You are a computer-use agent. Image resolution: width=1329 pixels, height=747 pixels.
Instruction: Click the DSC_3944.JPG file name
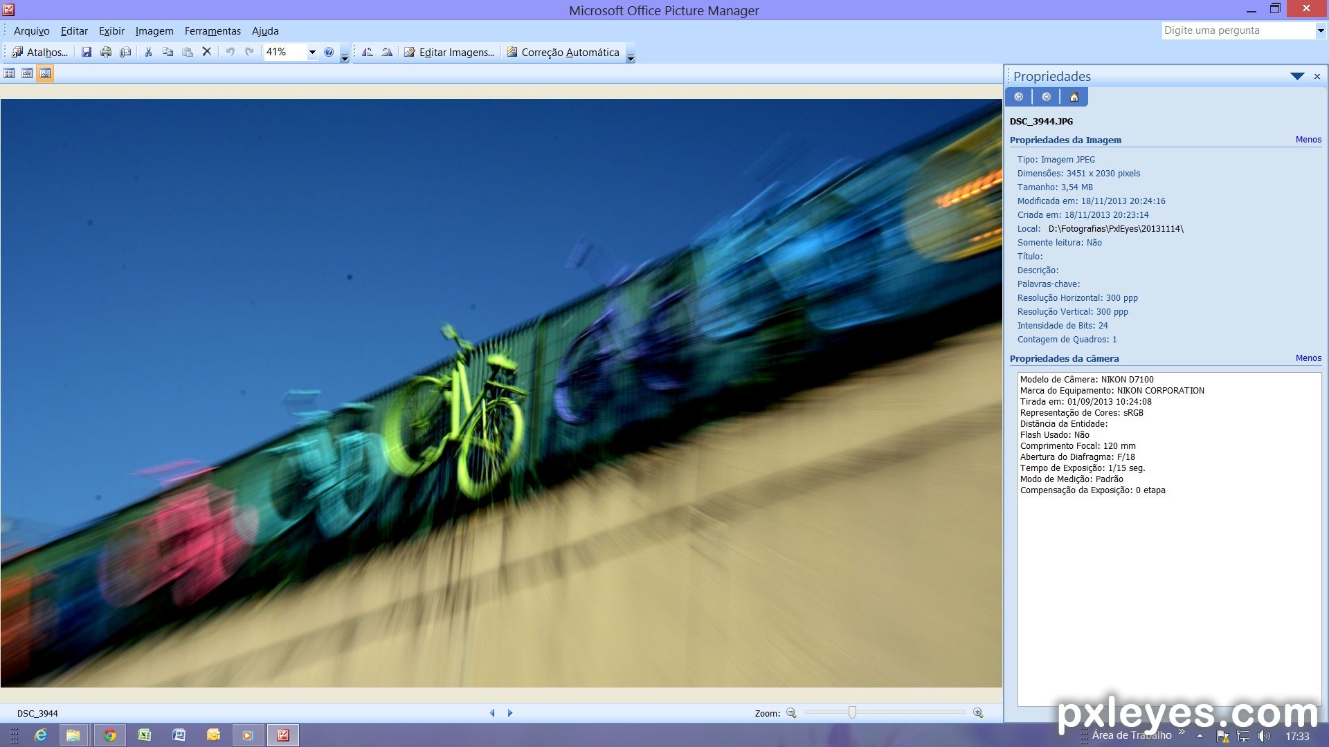coord(1041,121)
